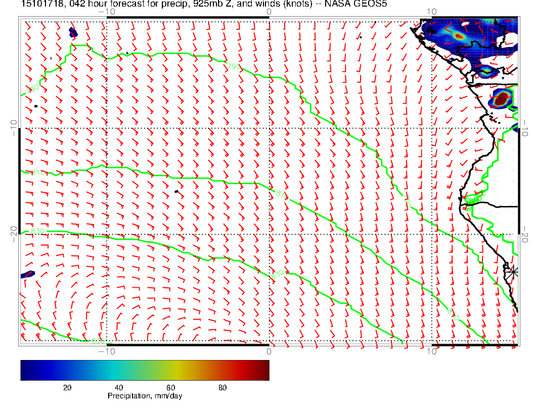Click the 810 contour label on the left edge
The image size is (534, 412).
(38, 173)
